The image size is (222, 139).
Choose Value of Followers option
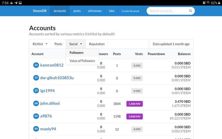(x=82, y=61)
